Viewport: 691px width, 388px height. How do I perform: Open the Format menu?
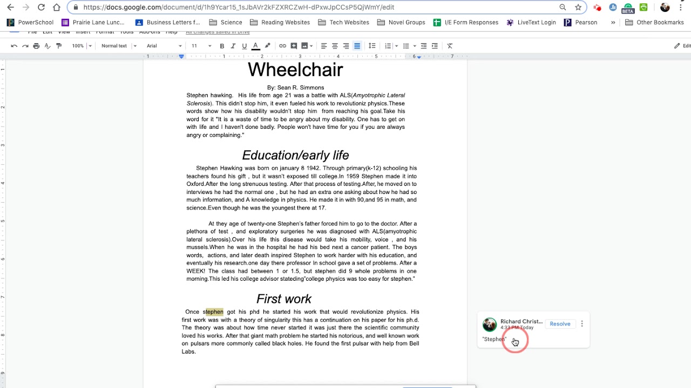coord(105,32)
